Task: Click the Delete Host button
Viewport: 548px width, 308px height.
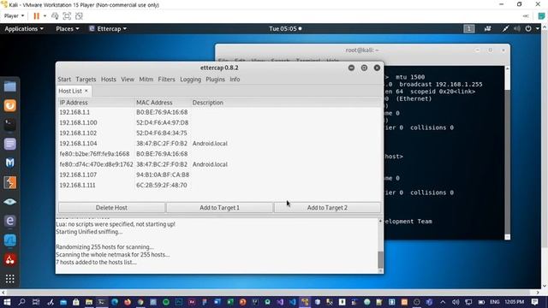Action: coord(111,207)
